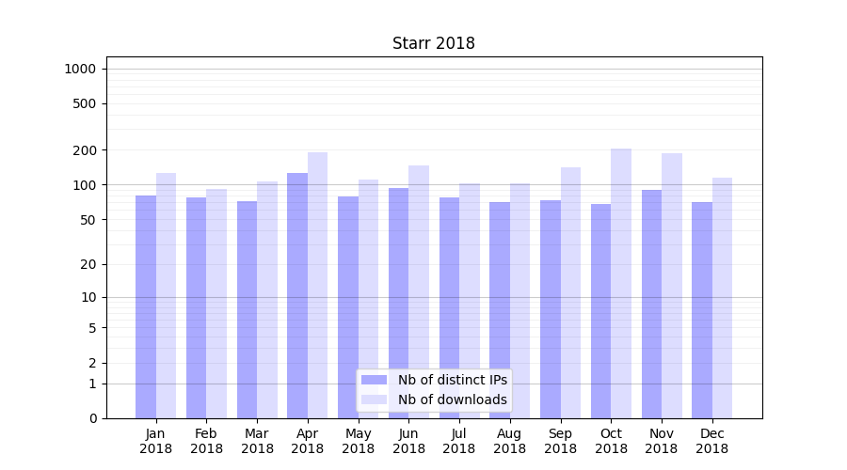Screen dimensions: 847x470
Task: Select the Nov 2018 distinct IPs bar
Action: pos(651,304)
